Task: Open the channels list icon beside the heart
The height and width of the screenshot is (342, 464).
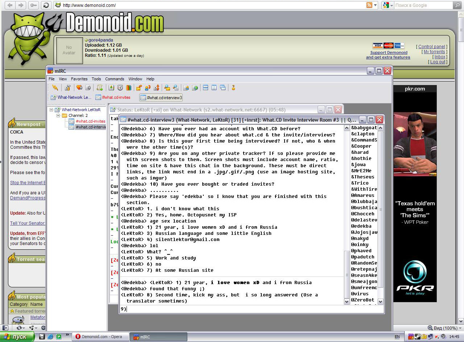Action: pyautogui.click(x=88, y=88)
